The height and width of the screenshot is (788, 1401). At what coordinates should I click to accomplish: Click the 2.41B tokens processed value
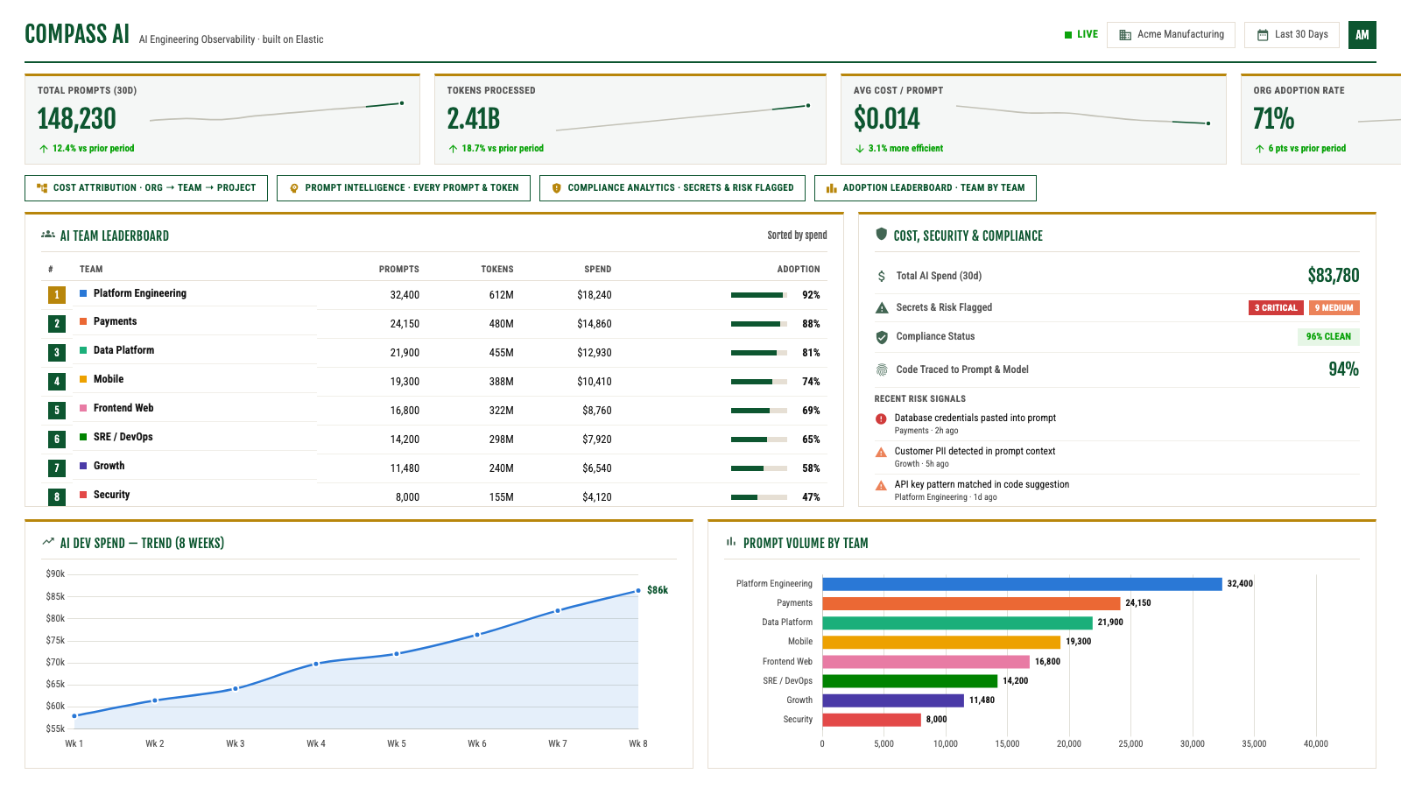tap(474, 118)
